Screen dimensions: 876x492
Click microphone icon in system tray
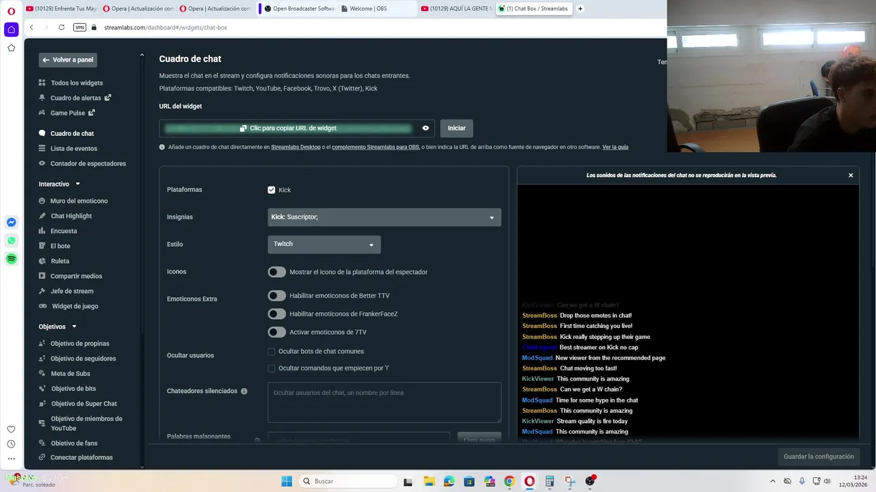tap(802, 481)
